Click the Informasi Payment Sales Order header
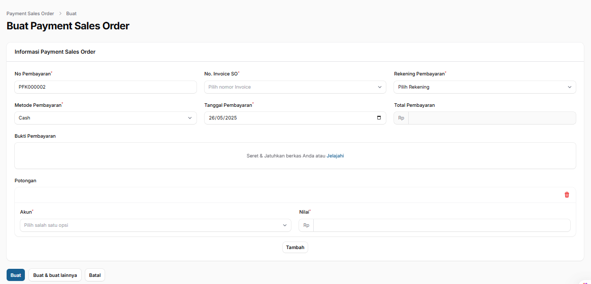The height and width of the screenshot is (284, 591). [55, 52]
